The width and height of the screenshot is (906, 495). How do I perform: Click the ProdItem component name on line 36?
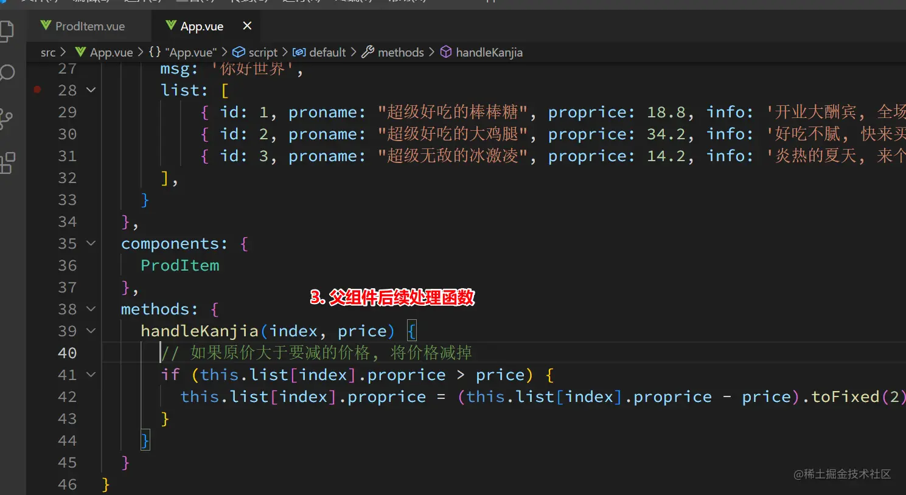(180, 265)
